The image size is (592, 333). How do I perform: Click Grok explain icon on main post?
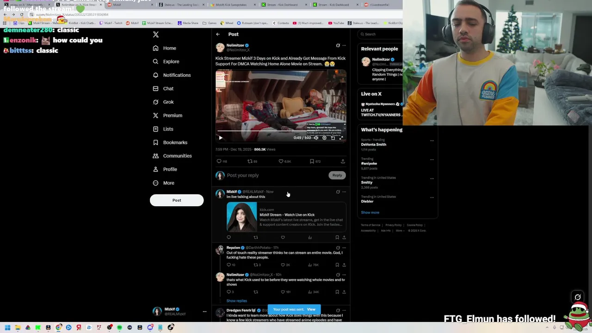tap(338, 45)
